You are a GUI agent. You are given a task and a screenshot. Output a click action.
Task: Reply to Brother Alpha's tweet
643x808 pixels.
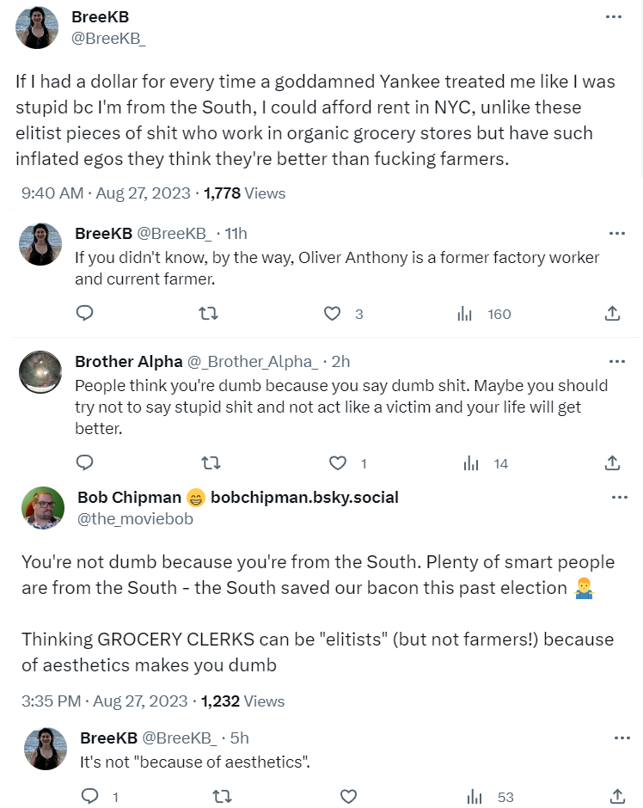[84, 463]
